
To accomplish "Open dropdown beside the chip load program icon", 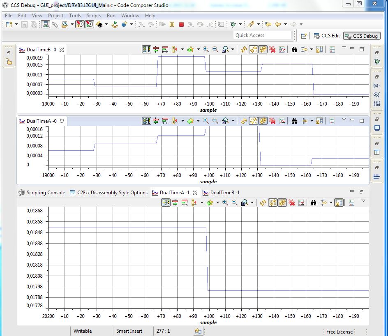I will click(x=106, y=24).
